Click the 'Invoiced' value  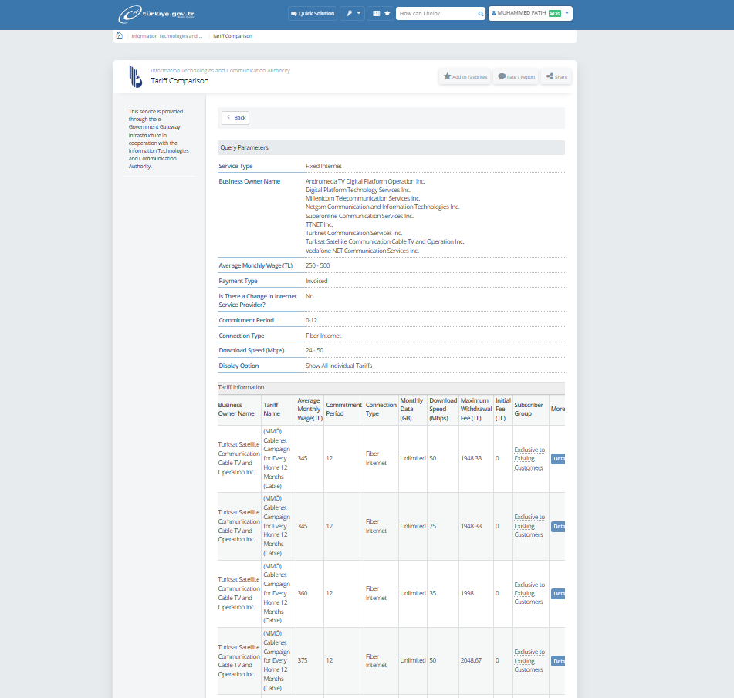(316, 282)
